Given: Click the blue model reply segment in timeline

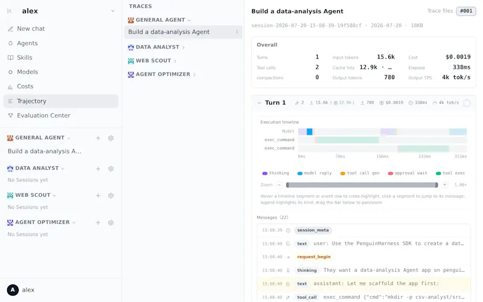Looking at the screenshot, I should [x=310, y=132].
